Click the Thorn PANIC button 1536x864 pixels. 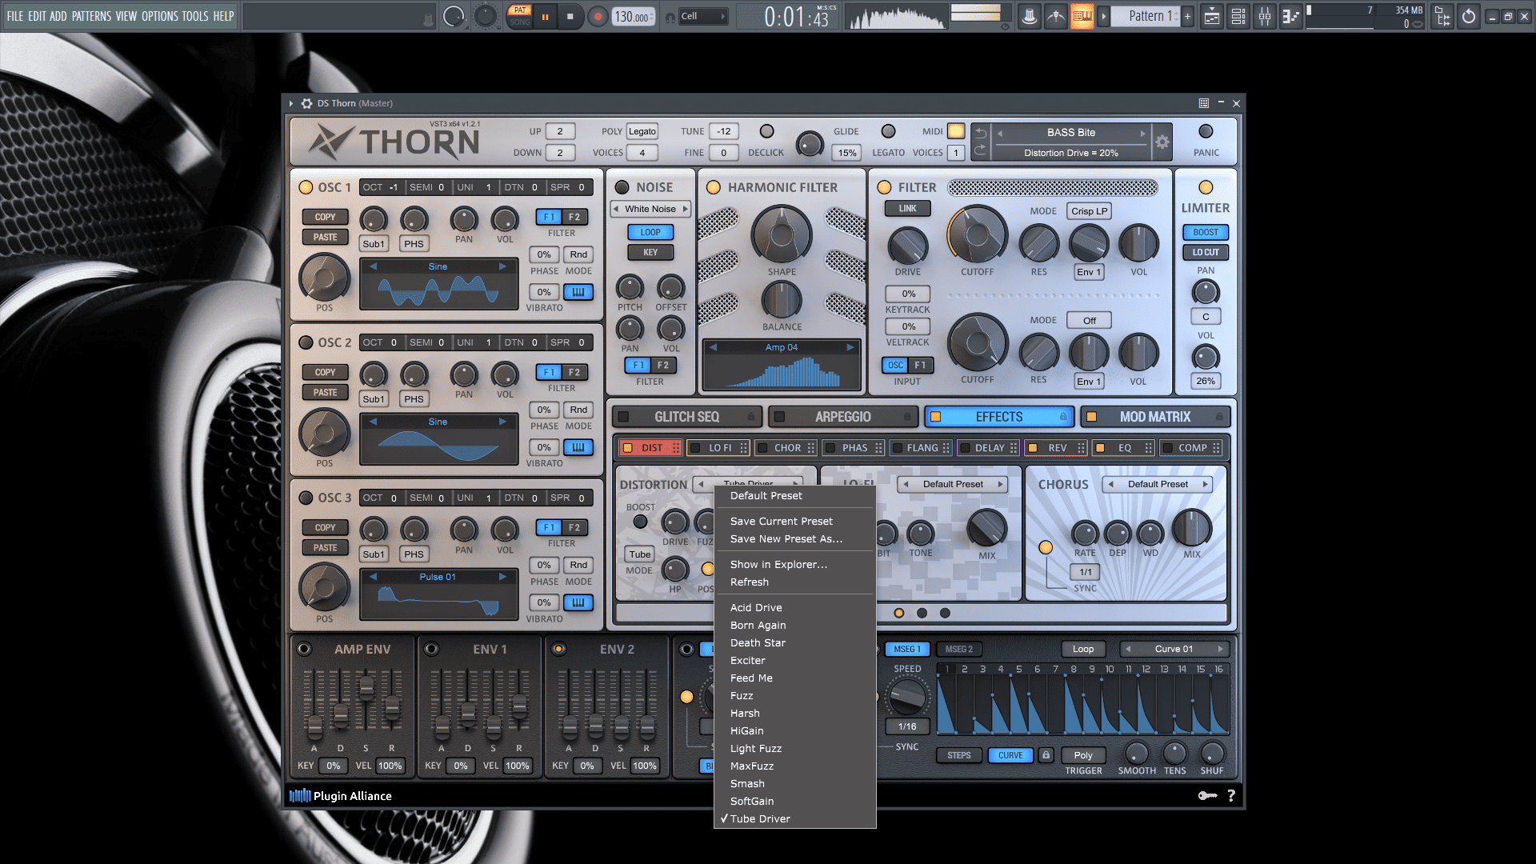click(1206, 131)
